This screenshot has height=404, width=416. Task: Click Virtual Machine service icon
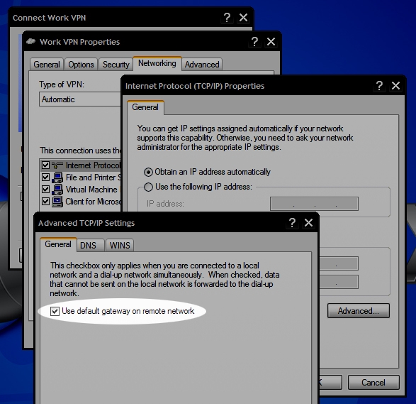click(x=57, y=190)
